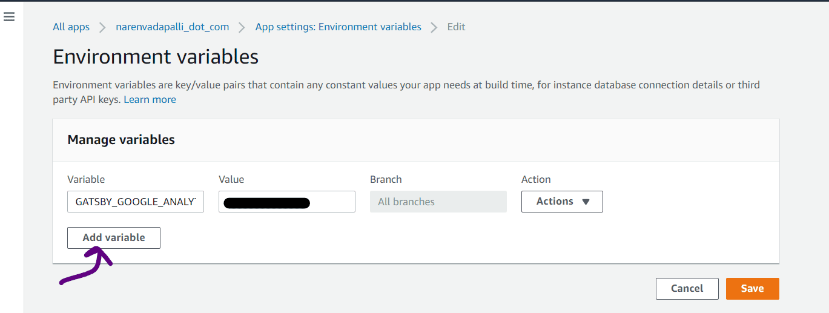Go to All apps breadcrumb

pyautogui.click(x=71, y=27)
